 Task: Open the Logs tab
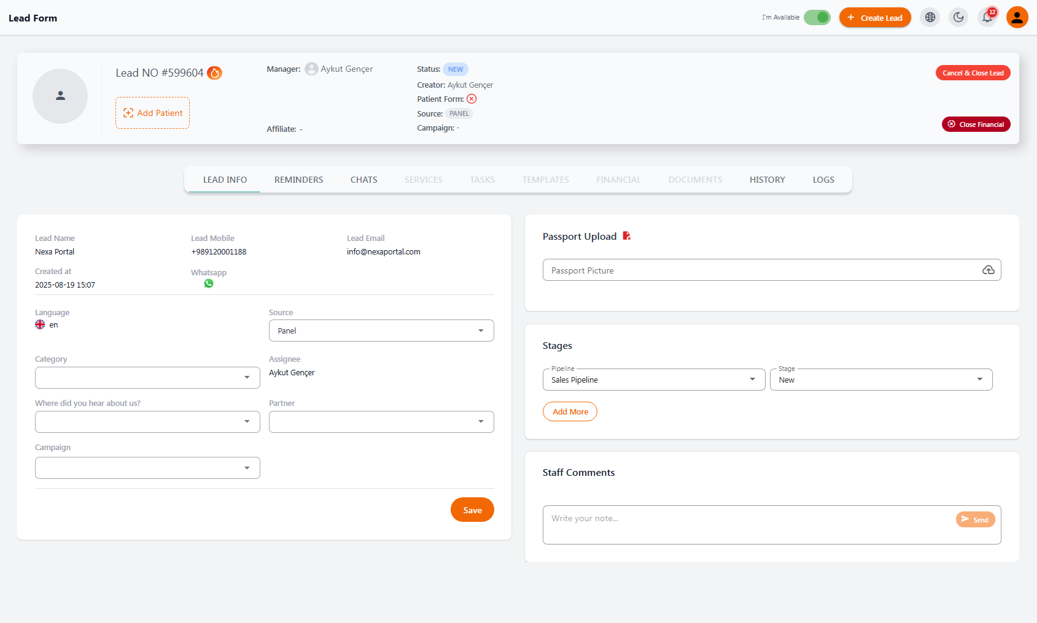pos(823,180)
